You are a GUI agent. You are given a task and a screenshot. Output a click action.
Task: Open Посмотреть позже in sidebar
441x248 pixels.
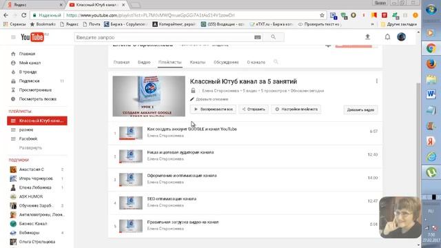pos(37,99)
